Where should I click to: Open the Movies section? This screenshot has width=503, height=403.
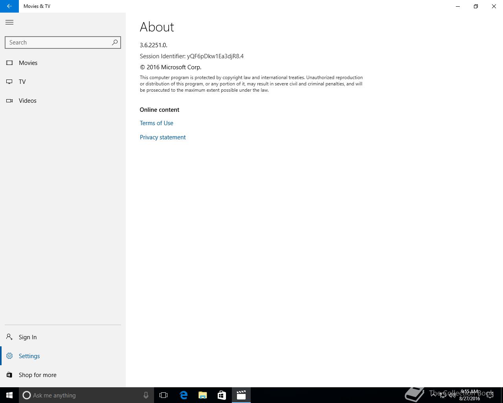coord(63,63)
